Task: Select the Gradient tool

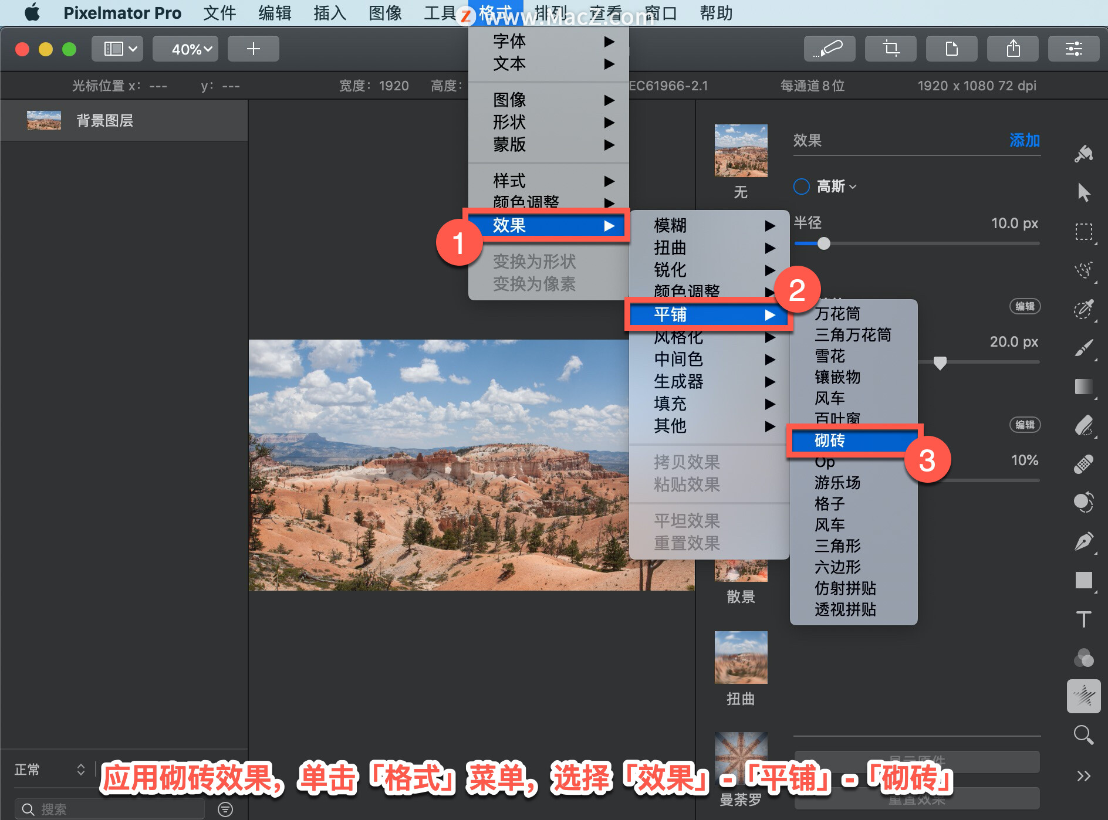Action: coord(1083,387)
